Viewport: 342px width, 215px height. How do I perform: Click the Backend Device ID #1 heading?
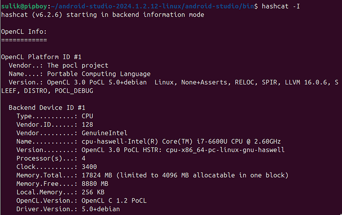47,108
